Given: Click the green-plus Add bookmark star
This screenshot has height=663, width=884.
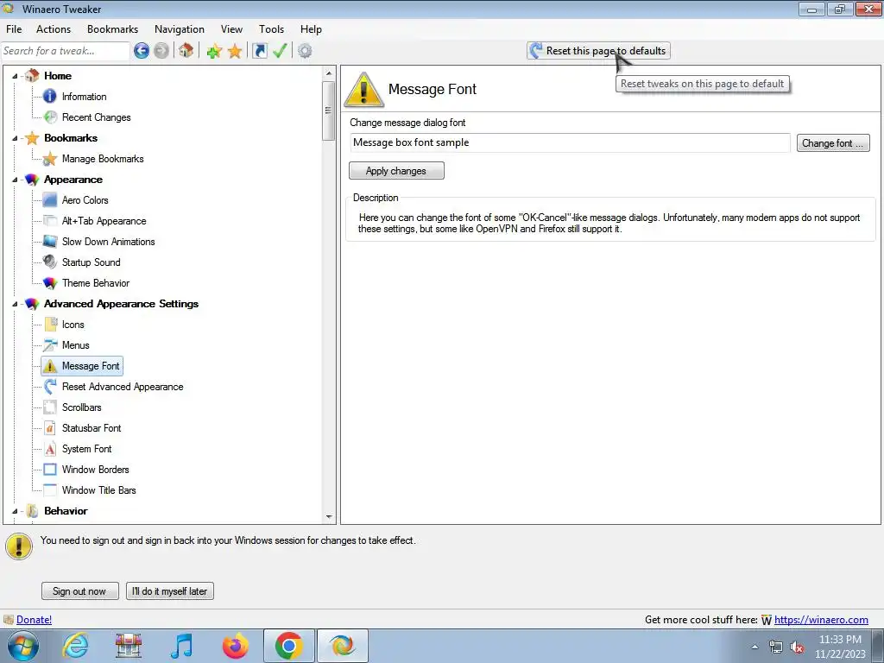Looking at the screenshot, I should 214,51.
